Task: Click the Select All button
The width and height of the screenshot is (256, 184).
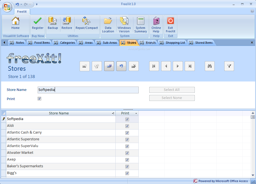Action: pyautogui.click(x=172, y=90)
